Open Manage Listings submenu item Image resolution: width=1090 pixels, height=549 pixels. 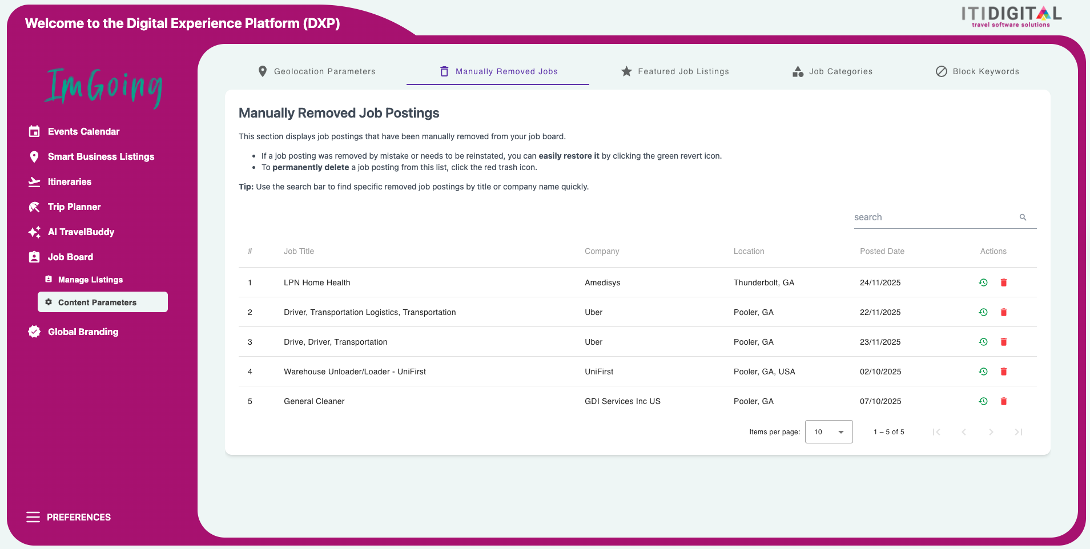pos(90,280)
